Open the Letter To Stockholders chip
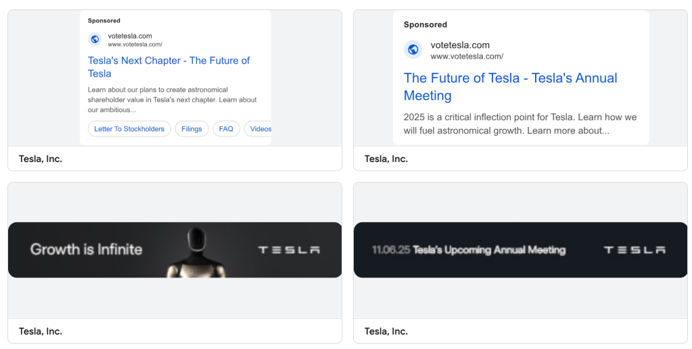Image resolution: width=692 pixels, height=349 pixels. coord(129,129)
